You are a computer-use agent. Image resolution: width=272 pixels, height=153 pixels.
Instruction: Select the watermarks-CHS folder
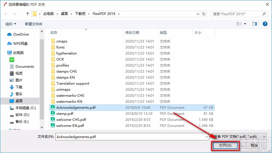(70, 96)
